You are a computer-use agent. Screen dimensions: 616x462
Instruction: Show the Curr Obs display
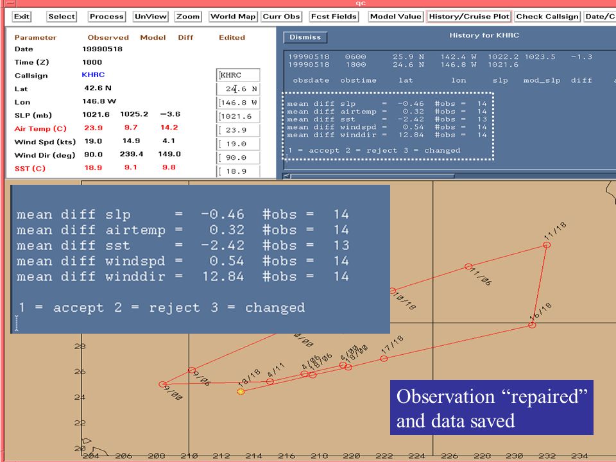(x=281, y=17)
